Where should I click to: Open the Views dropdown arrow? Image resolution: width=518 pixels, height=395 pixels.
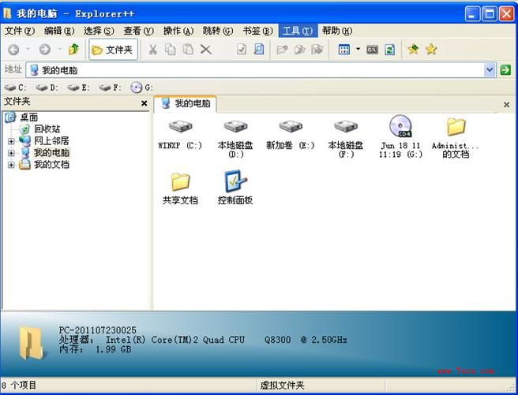358,50
